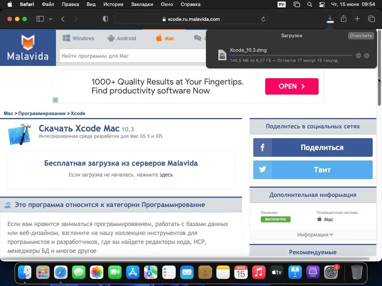The image size is (382, 286).
Task: Switch to the Windows tab
Action: pyautogui.click(x=78, y=38)
